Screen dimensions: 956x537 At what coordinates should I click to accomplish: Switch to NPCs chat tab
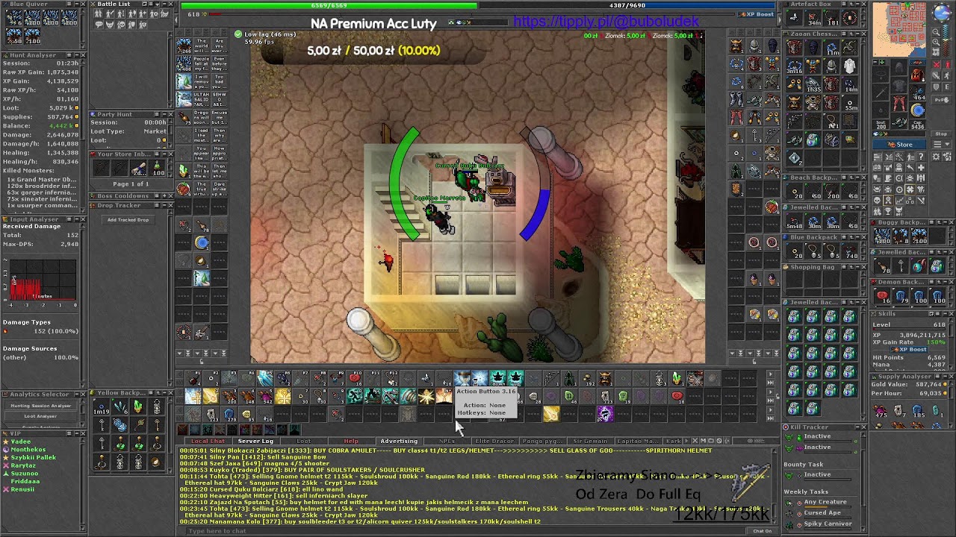pos(447,442)
